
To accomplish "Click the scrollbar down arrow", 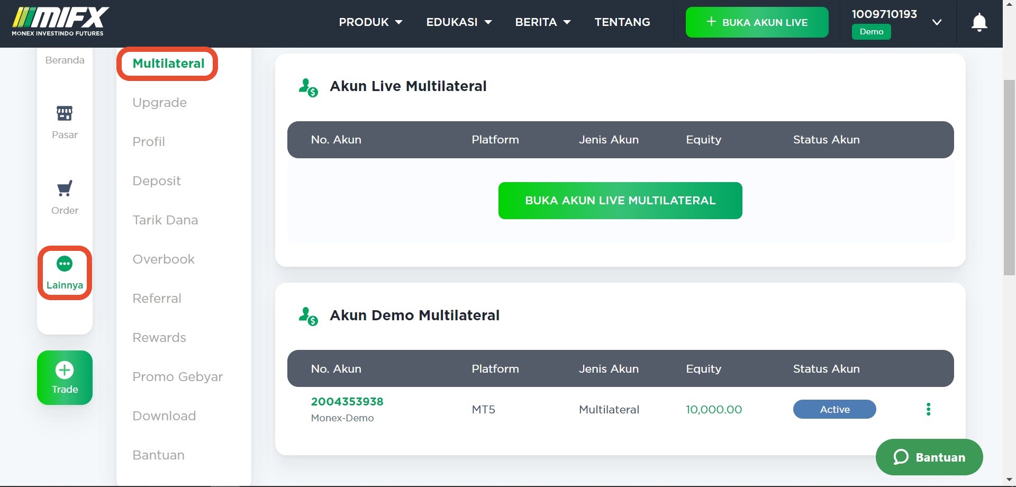I will click(1009, 480).
